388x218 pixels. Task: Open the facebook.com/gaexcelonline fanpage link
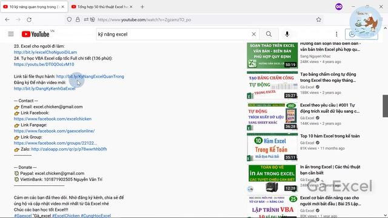click(54, 131)
